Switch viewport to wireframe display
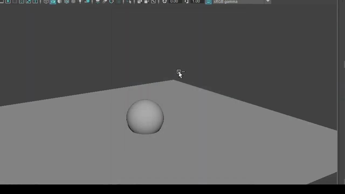Viewport: 345px width, 194px height. pos(46,2)
